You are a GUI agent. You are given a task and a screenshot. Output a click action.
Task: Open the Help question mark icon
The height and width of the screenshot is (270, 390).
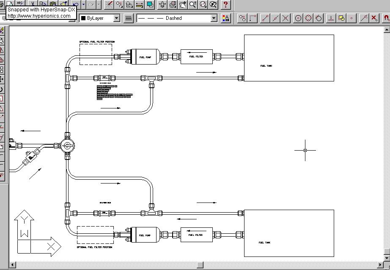(x=226, y=5)
